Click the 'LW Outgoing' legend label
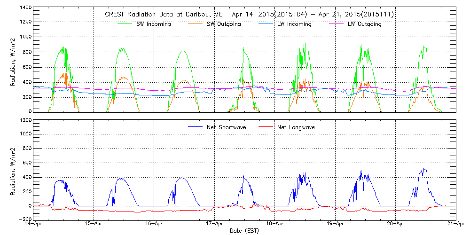The image size is (470, 235). pyautogui.click(x=364, y=24)
